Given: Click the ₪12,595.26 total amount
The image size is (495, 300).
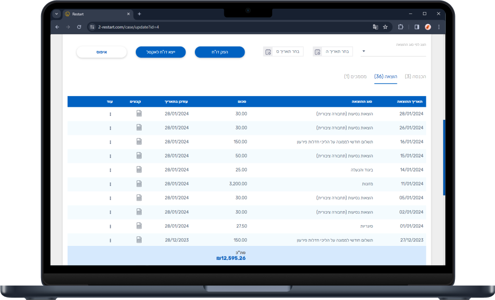Looking at the screenshot, I should (231, 258).
